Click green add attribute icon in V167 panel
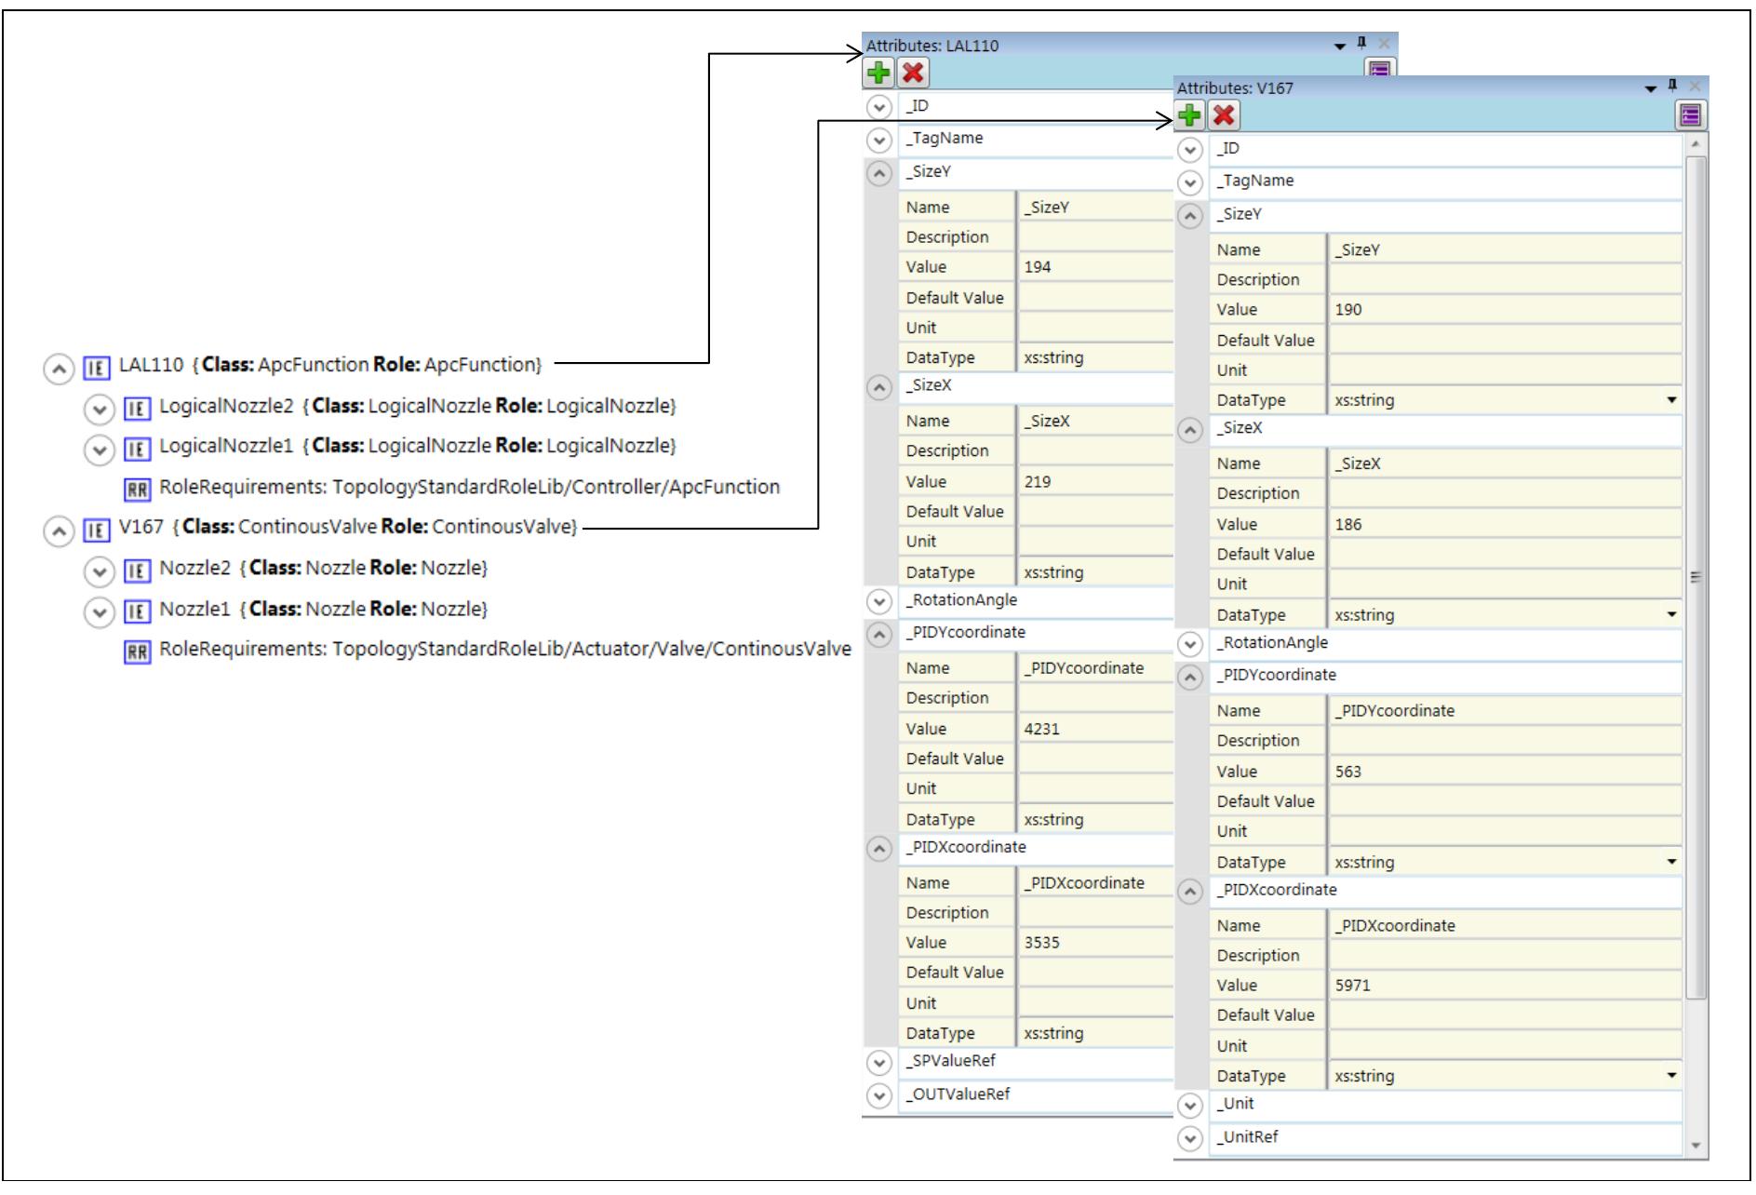Screen dimensions: 1756x1195 [x=1189, y=115]
